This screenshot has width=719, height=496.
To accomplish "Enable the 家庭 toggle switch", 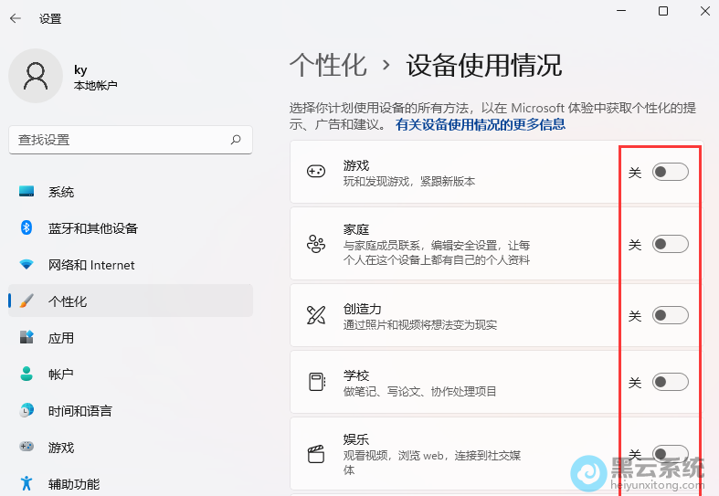I will point(670,244).
